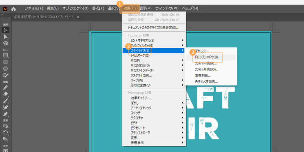This screenshot has height=152, width=304.
Task: Expand the ビデオ submenu
Action: pyautogui.click(x=154, y=123)
